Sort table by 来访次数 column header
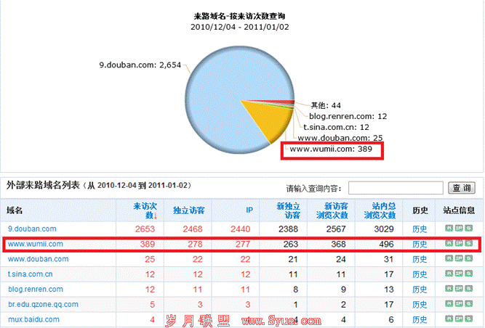 145,210
